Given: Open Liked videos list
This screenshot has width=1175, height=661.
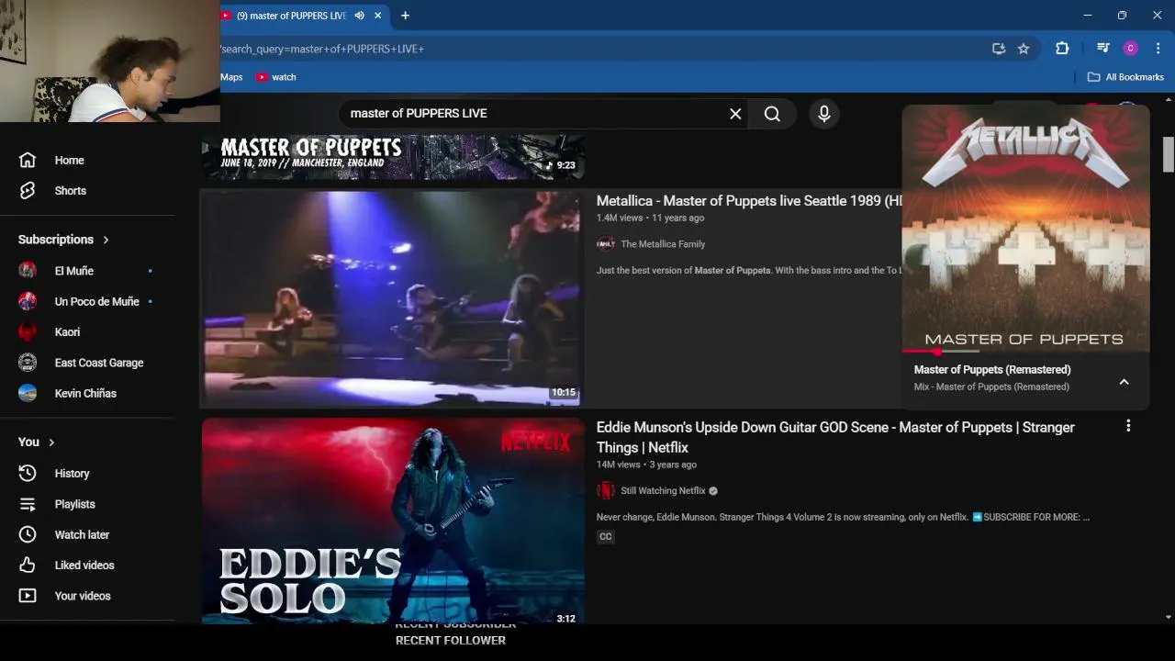Looking at the screenshot, I should click(84, 566).
